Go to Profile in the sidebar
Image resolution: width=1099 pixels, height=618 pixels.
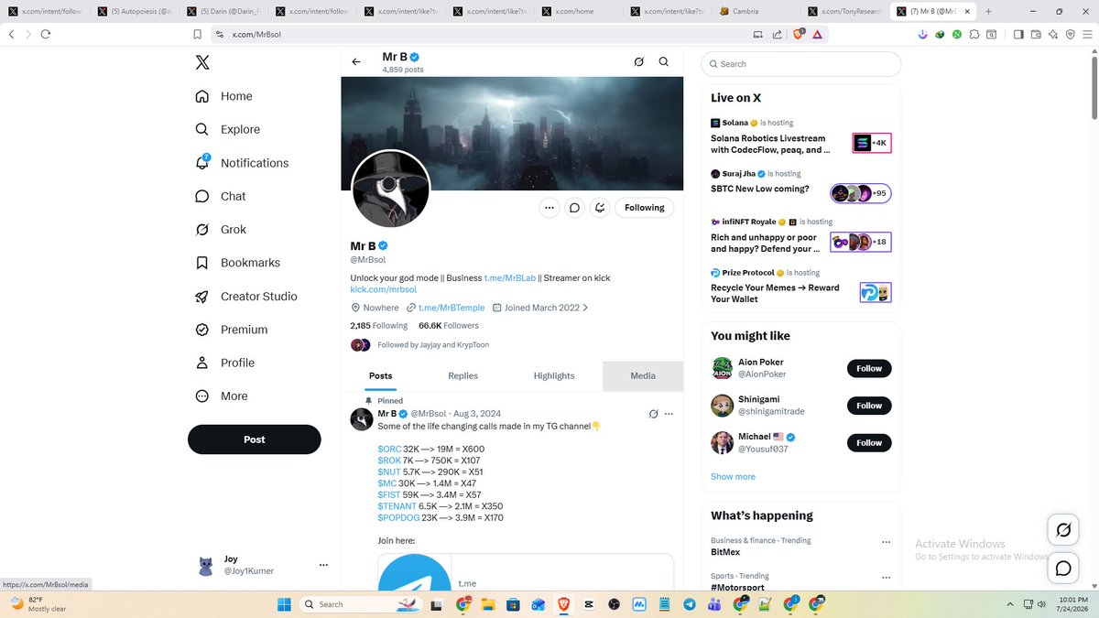(225, 363)
